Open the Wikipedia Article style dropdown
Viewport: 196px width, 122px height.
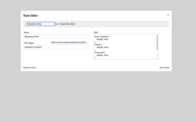coord(41,24)
